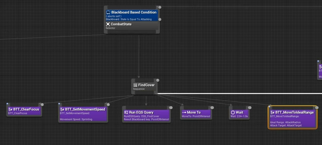This screenshot has height=145, width=322.
Task: Click Attack Target: AttackTarget in BTT_MoveToIdealRange
Action: point(286,125)
